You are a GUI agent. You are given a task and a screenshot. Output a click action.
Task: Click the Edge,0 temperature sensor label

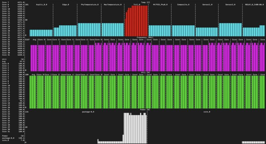point(66,5)
